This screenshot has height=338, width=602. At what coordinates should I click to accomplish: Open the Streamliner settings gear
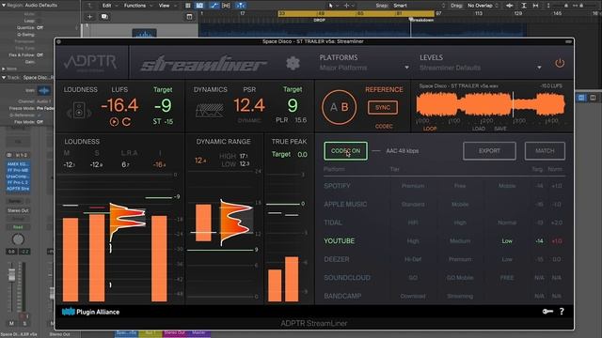293,63
